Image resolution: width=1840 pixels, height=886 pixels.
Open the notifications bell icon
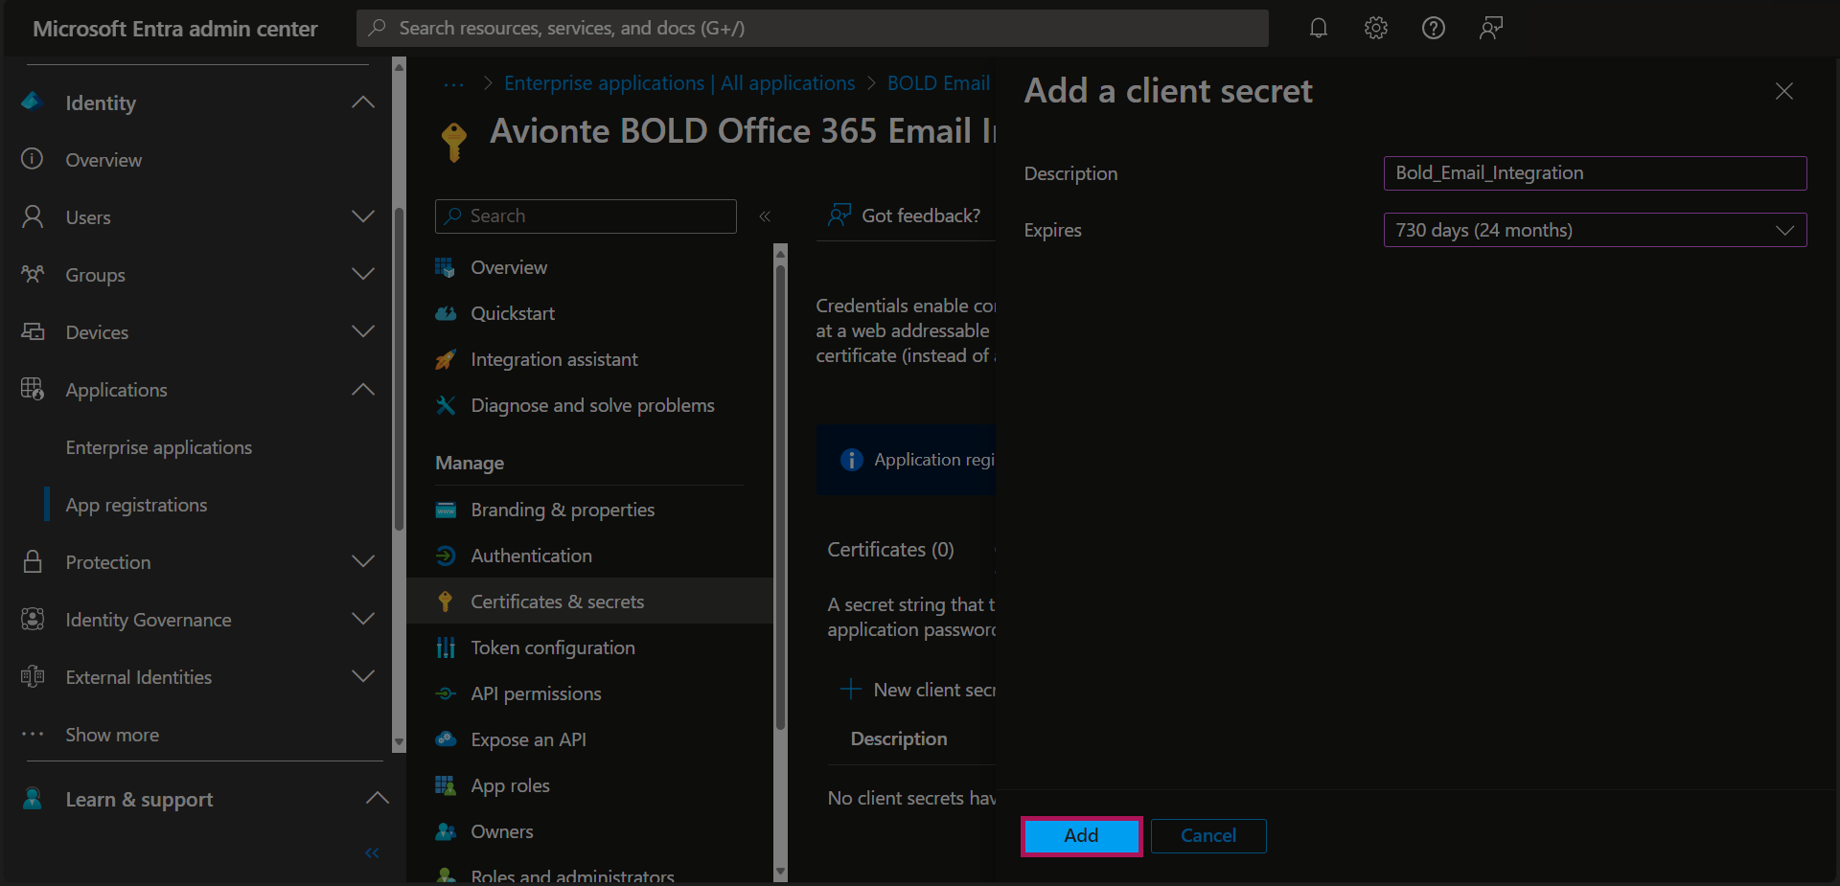coord(1318,28)
